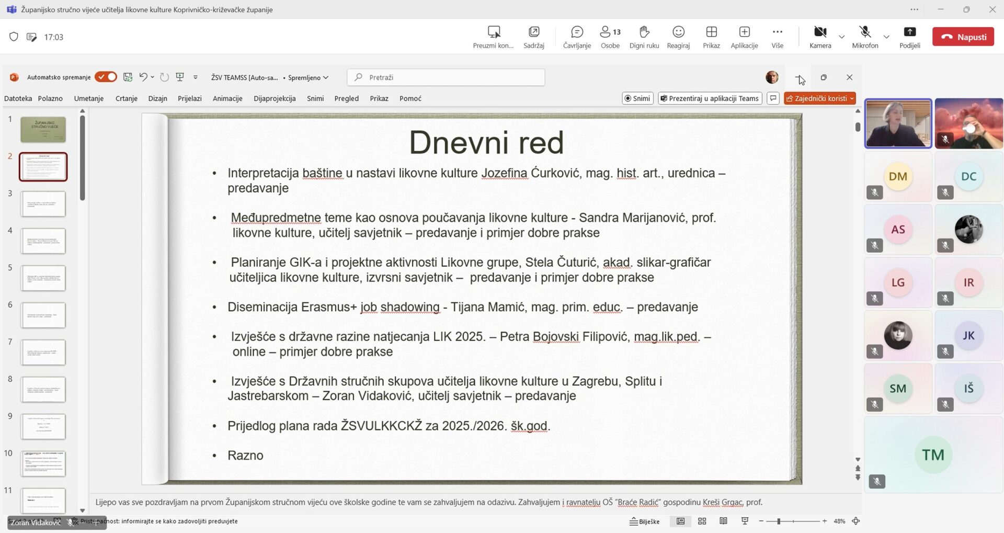Toggle Automatsko spremanje switch
Screen dimensions: 1004x533
106,77
